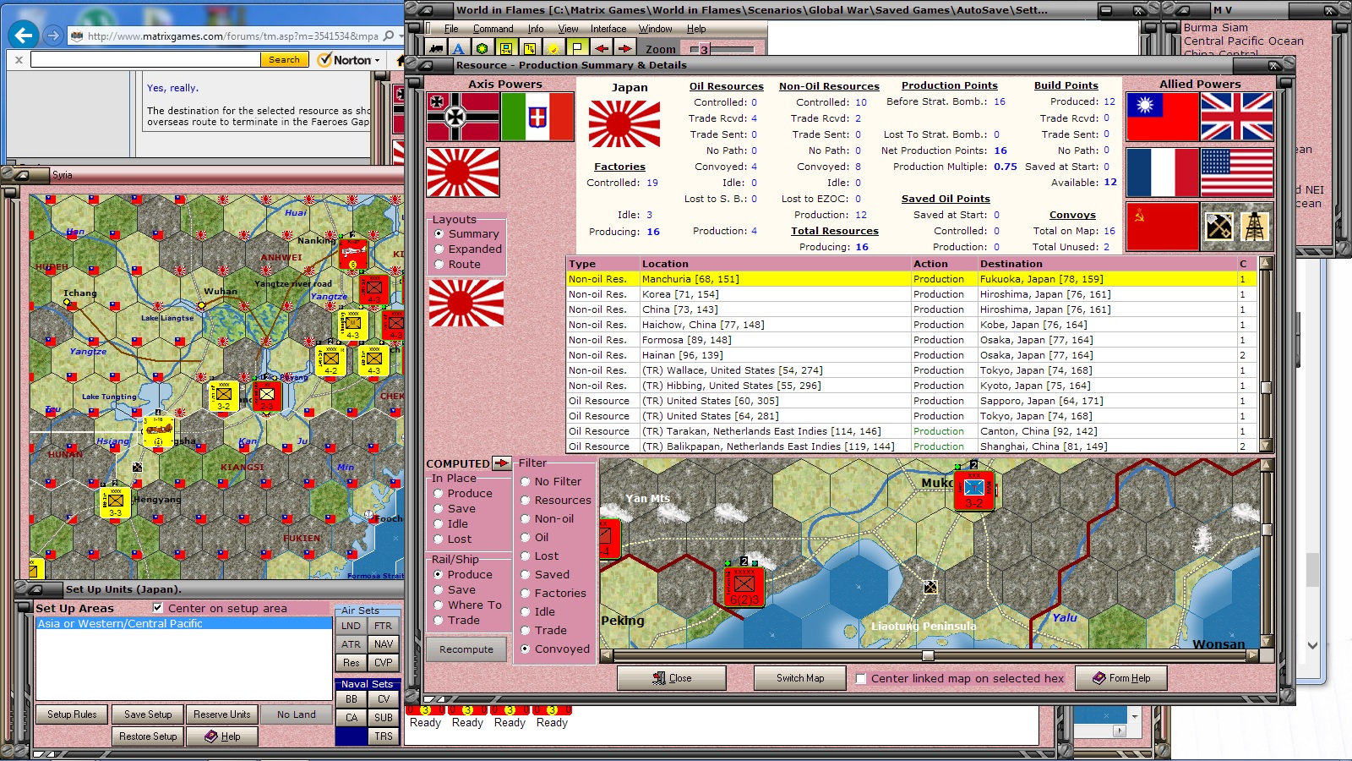1352x761 pixels.
Task: Select the train toolbar icon
Action: tap(435, 48)
